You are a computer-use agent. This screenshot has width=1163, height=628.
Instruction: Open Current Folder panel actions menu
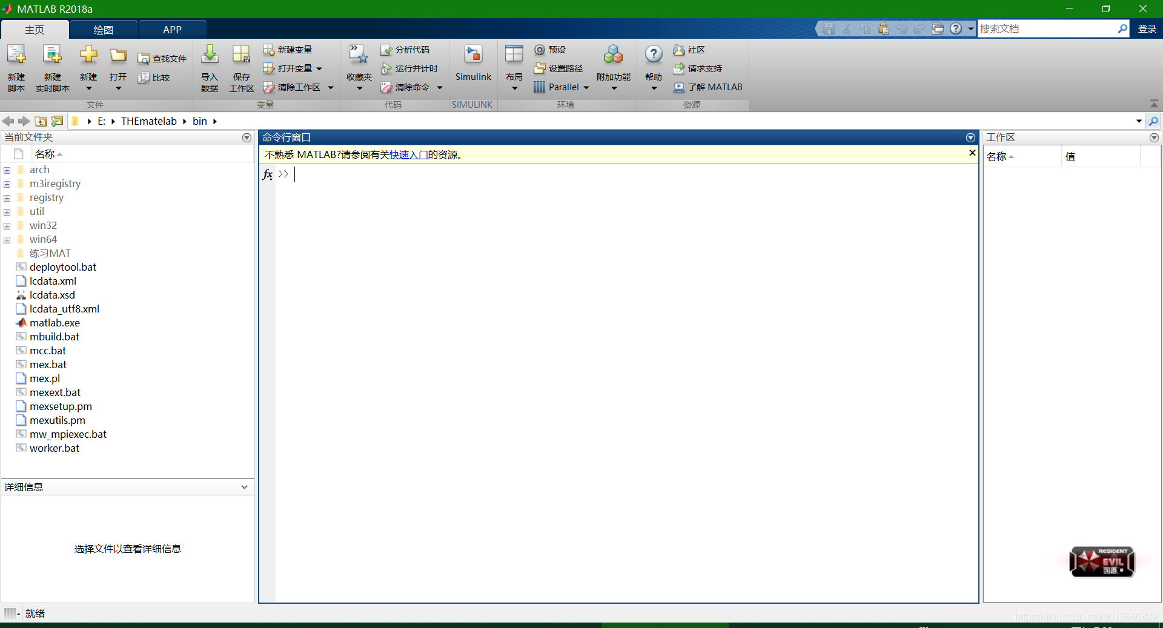point(247,137)
